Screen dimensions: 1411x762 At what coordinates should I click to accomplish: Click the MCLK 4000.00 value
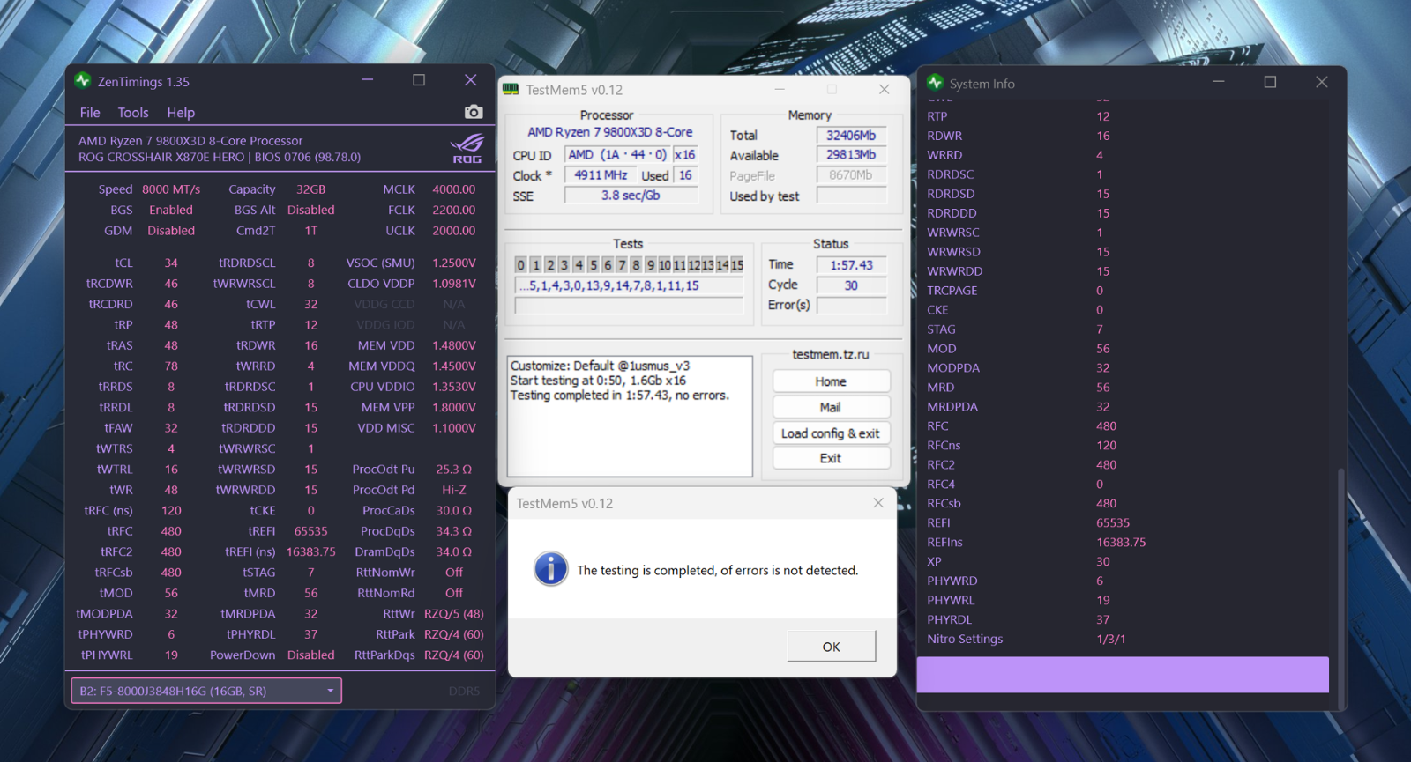coord(453,189)
